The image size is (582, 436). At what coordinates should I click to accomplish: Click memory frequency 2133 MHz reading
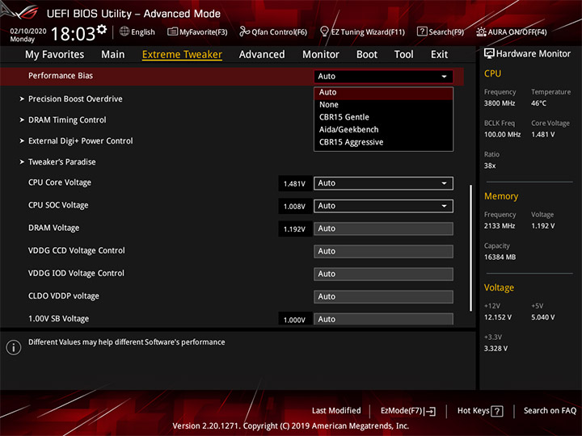click(500, 226)
